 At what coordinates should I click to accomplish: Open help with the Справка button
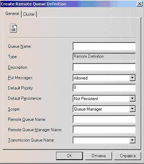128,156
